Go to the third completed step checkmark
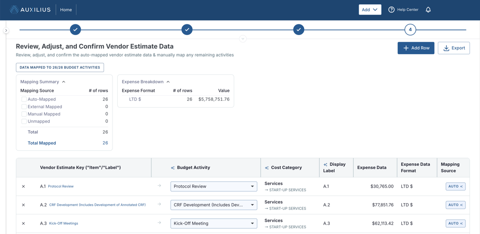Image resolution: width=480 pixels, height=234 pixels. click(299, 29)
